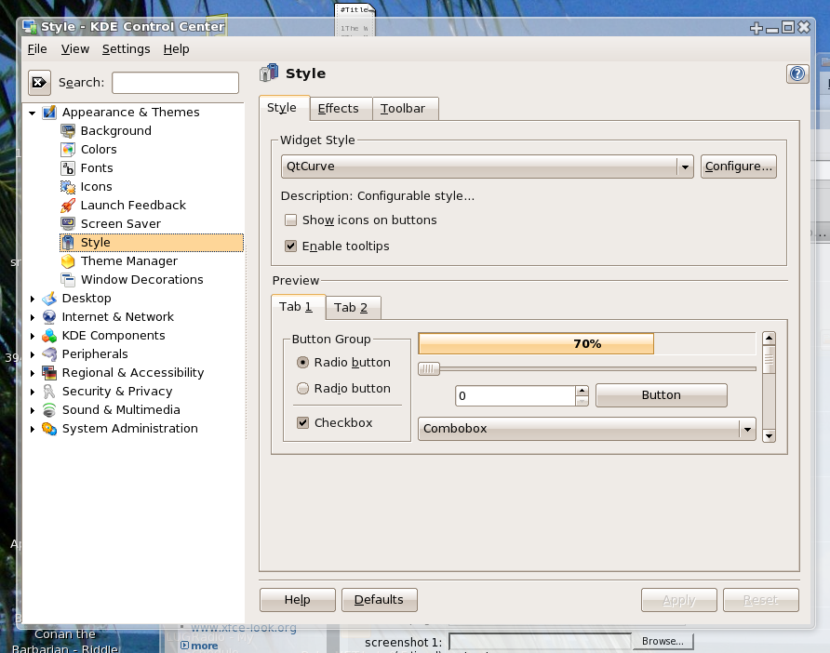Click the clear search icon button

pos(39,83)
